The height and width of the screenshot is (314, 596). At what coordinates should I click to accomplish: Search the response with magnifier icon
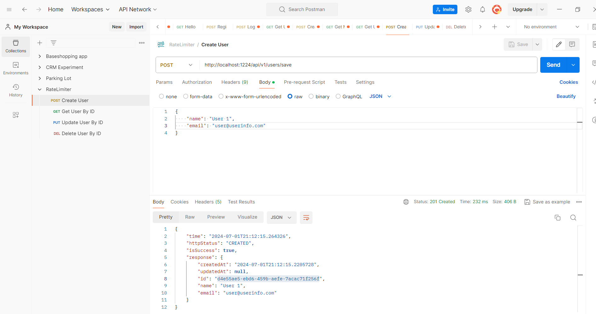(x=573, y=218)
